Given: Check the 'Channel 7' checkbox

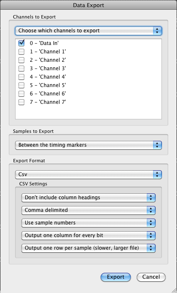Looking at the screenshot, I should pos(21,102).
